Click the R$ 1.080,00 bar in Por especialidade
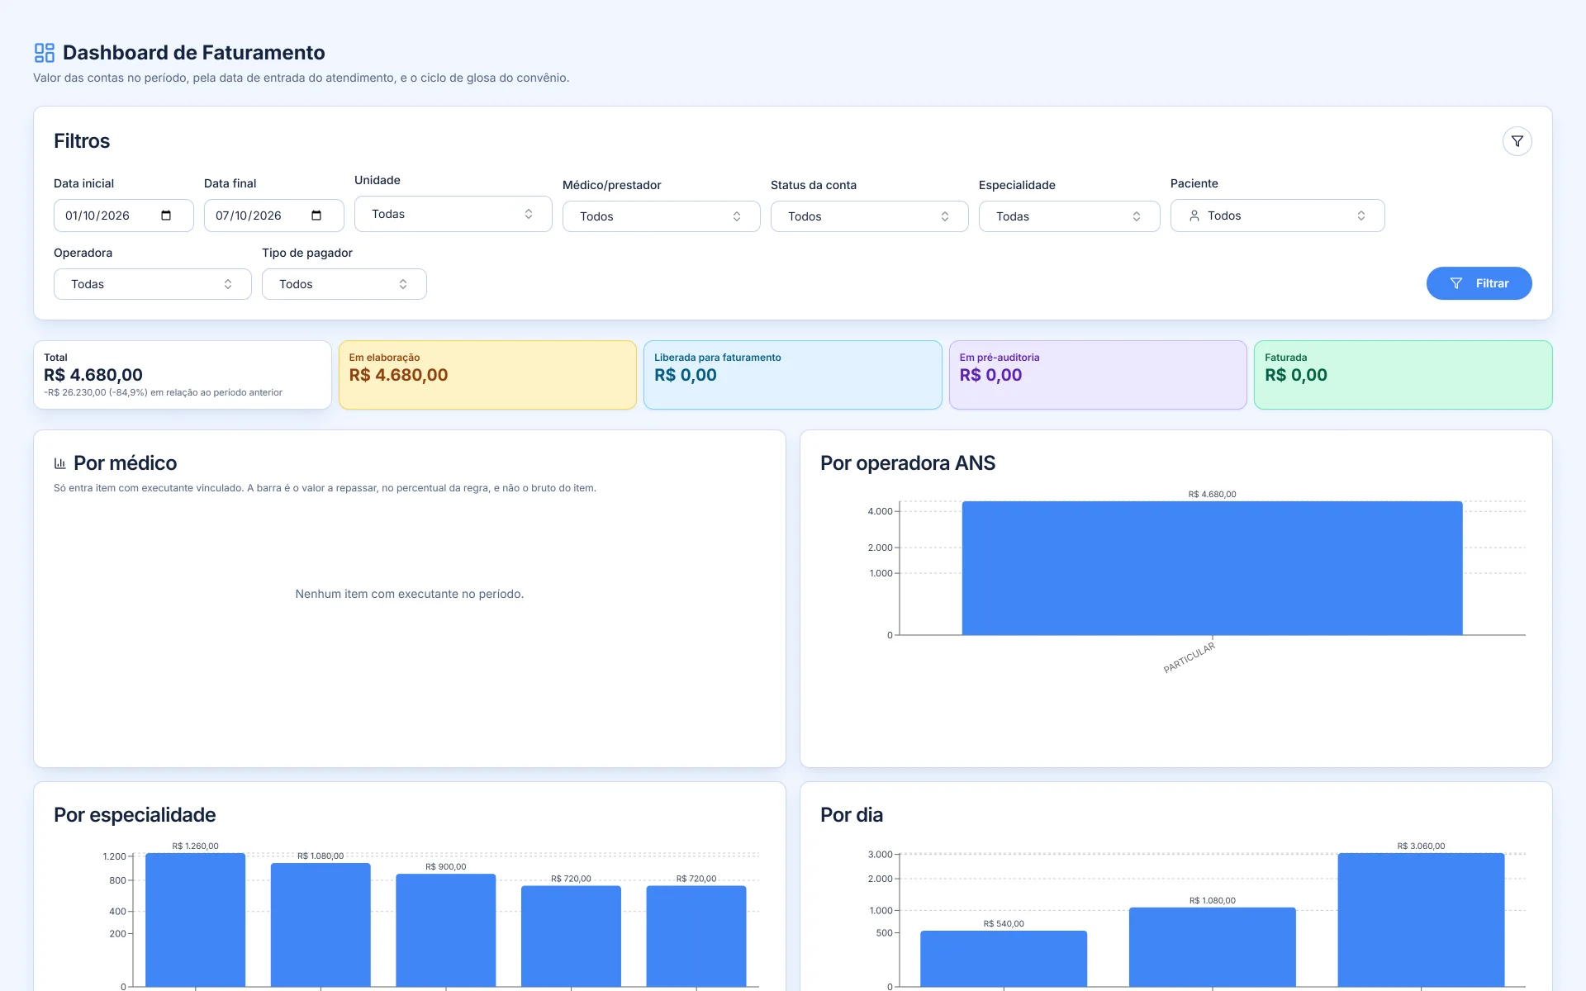 click(x=321, y=925)
